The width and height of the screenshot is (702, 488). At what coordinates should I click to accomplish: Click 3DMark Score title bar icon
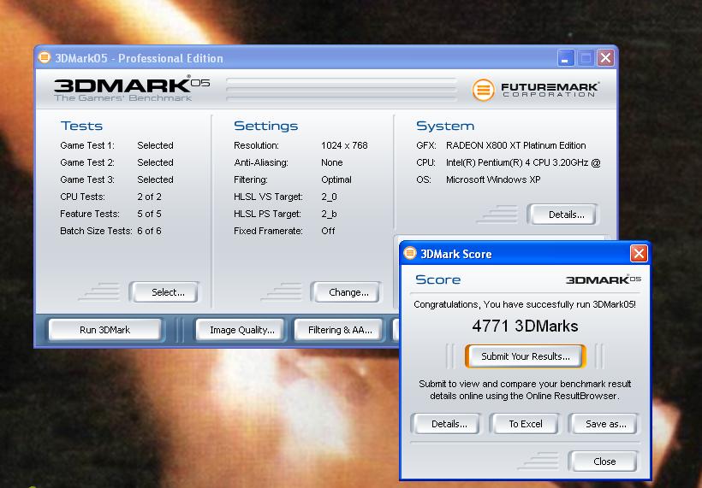click(x=410, y=253)
